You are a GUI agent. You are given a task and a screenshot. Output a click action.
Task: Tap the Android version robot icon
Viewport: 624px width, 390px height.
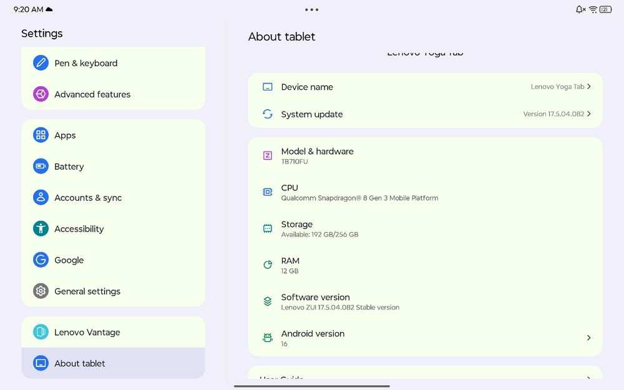point(268,338)
